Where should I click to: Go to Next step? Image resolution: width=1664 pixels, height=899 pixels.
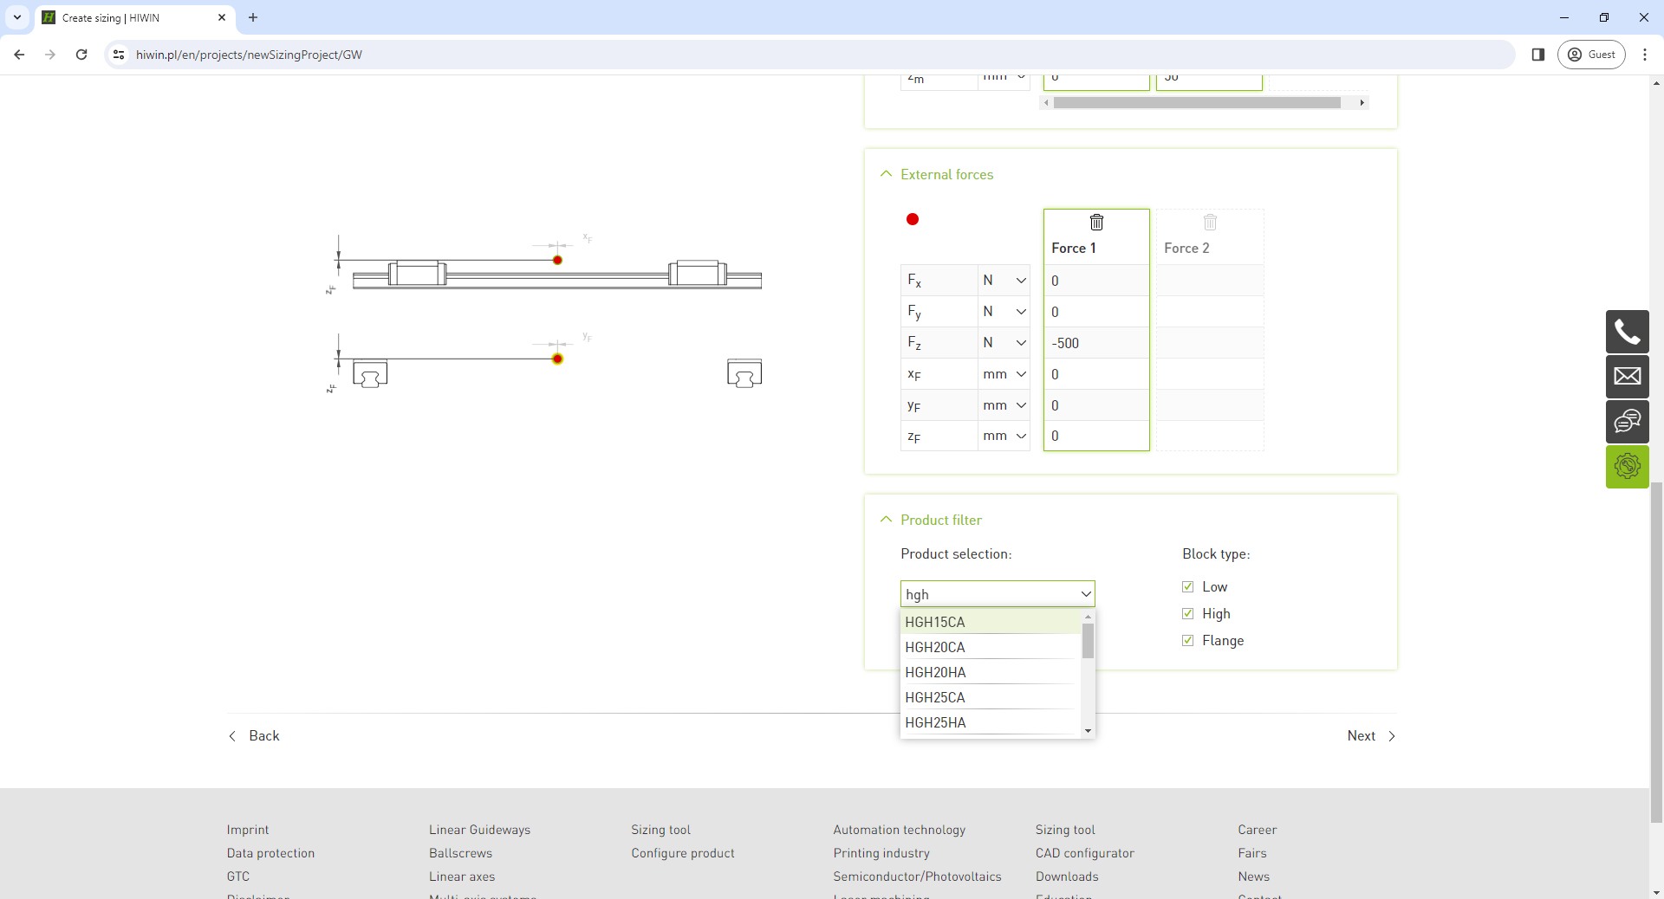pyautogui.click(x=1371, y=736)
